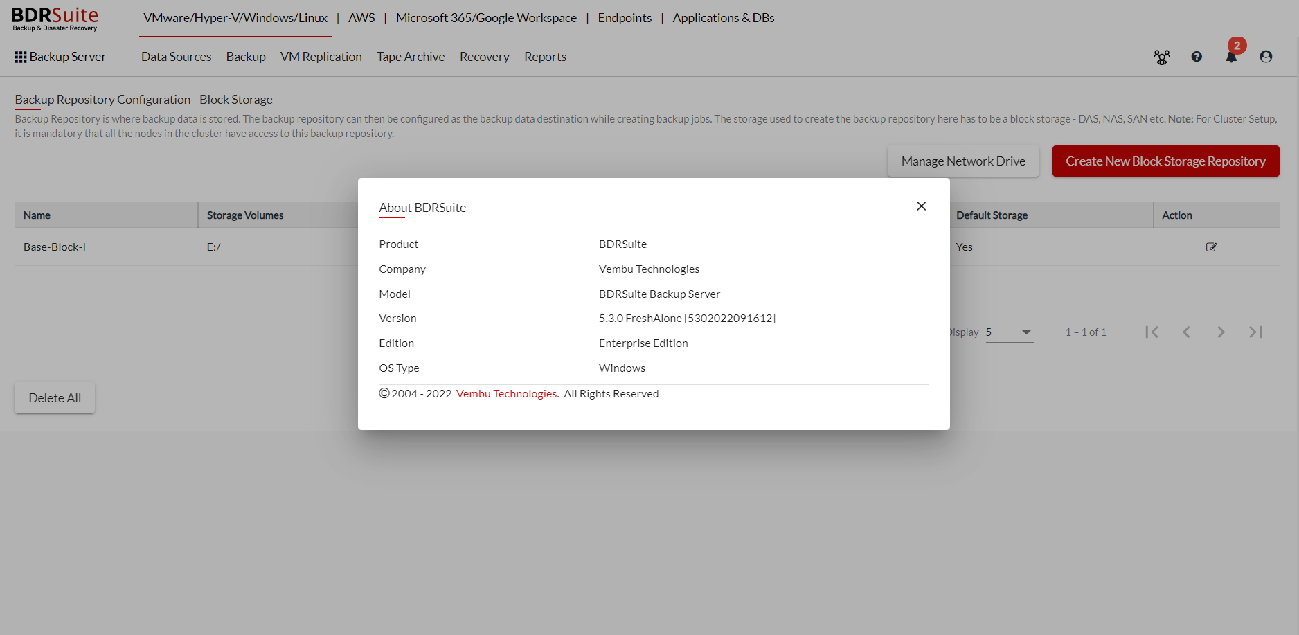Click Default Storage column header

pyautogui.click(x=992, y=215)
